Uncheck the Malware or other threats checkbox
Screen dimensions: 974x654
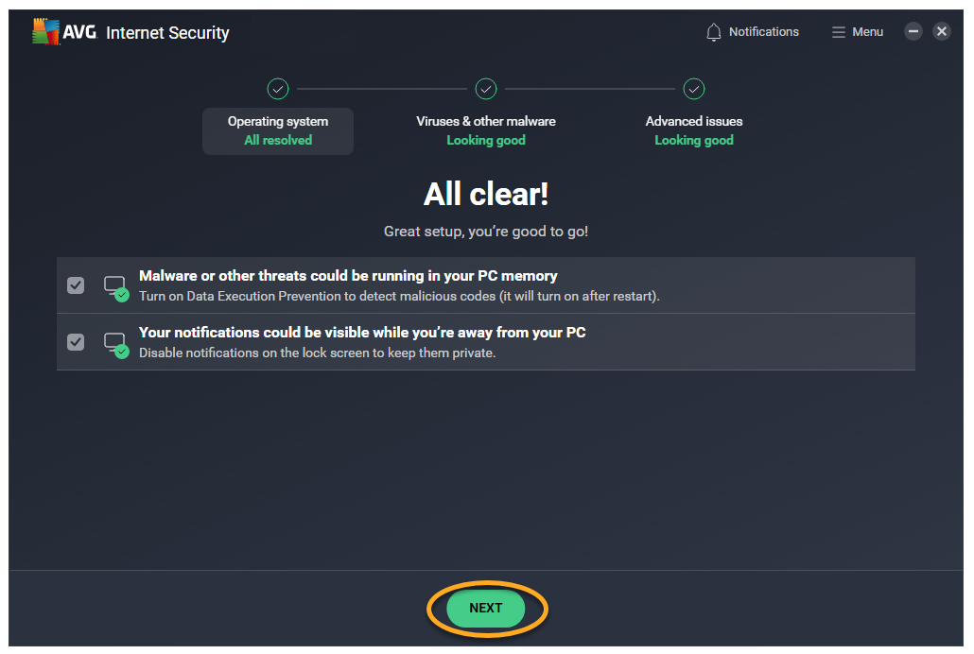pyautogui.click(x=76, y=285)
